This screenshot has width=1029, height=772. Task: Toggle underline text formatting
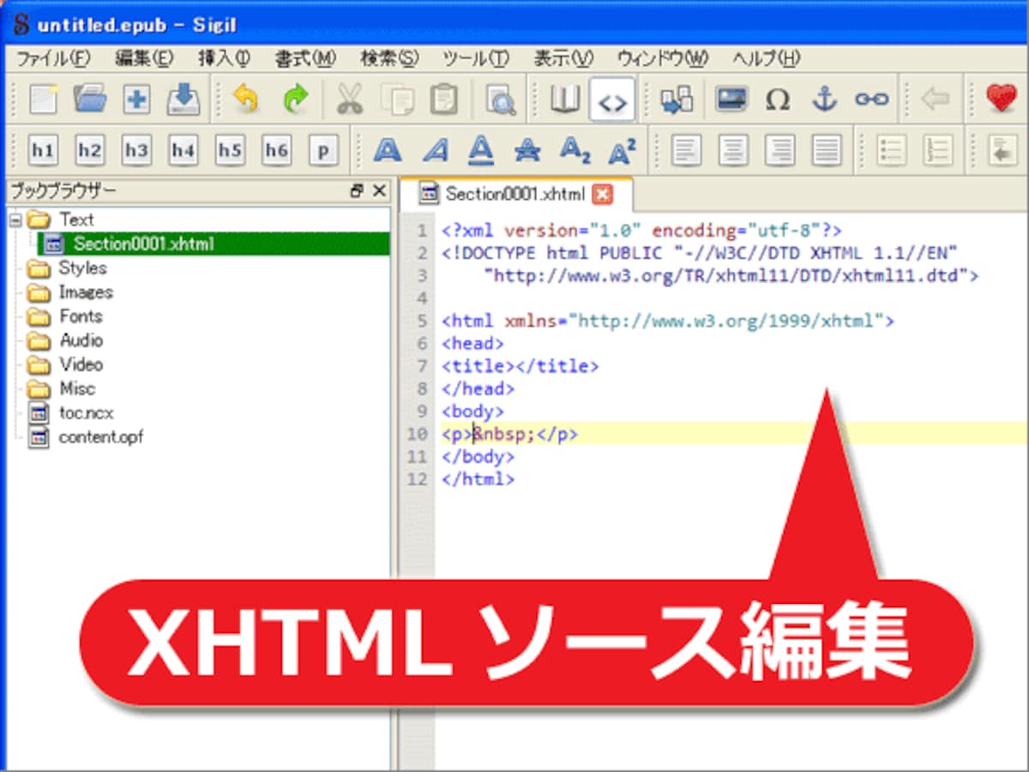coord(482,151)
